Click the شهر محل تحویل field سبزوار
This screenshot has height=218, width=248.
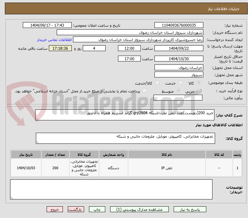click(179, 75)
